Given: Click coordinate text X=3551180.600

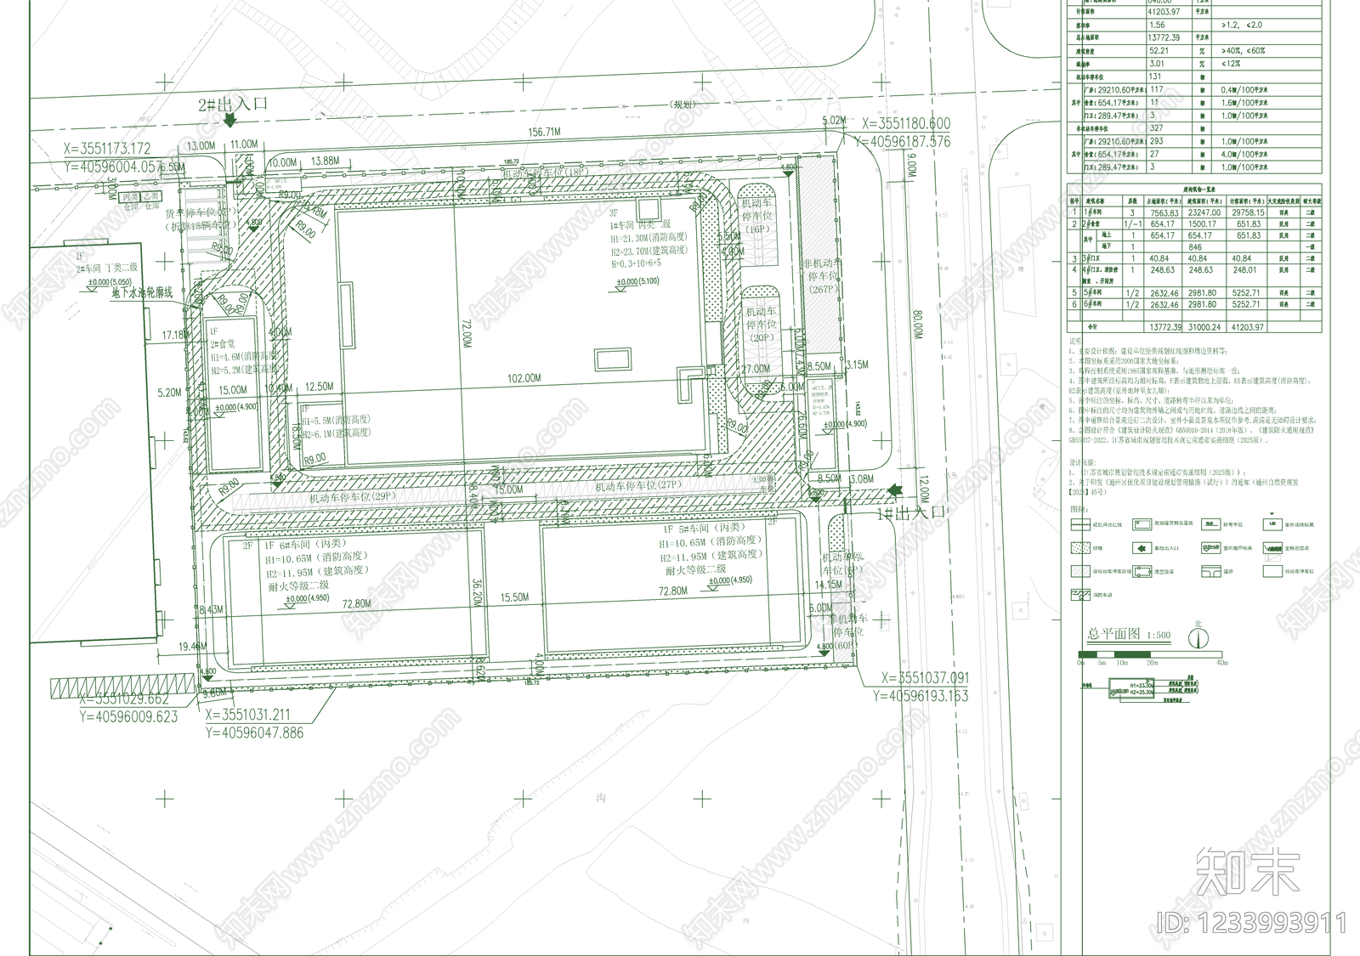Looking at the screenshot, I should 906,124.
